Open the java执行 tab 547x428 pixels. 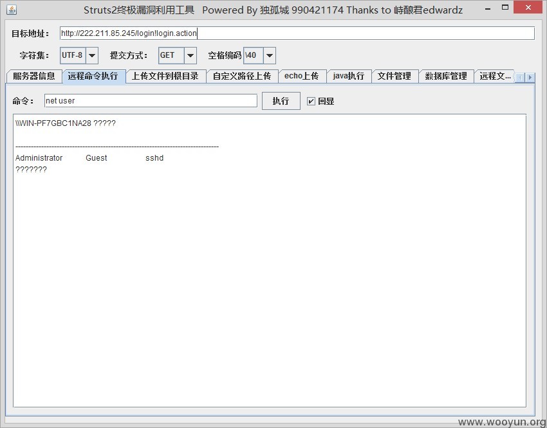tap(349, 76)
